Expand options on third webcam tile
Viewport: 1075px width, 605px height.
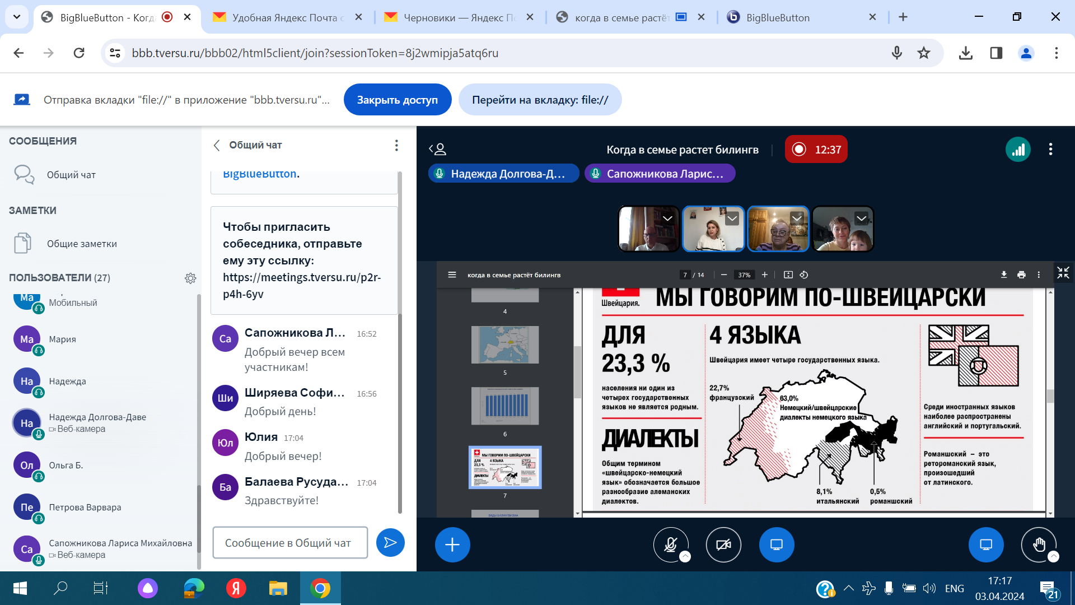point(797,218)
